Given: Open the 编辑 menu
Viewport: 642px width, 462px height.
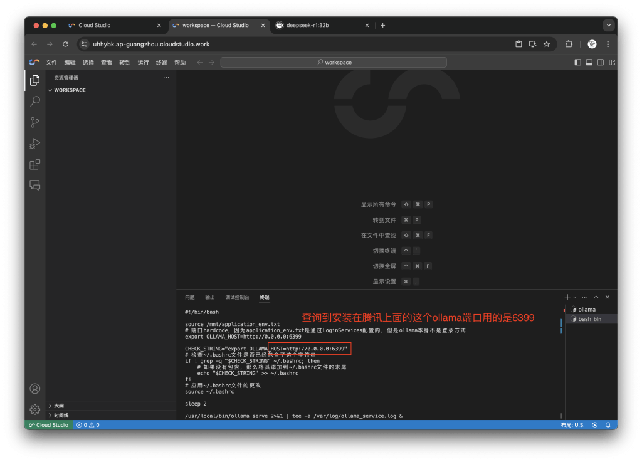Looking at the screenshot, I should tap(70, 62).
